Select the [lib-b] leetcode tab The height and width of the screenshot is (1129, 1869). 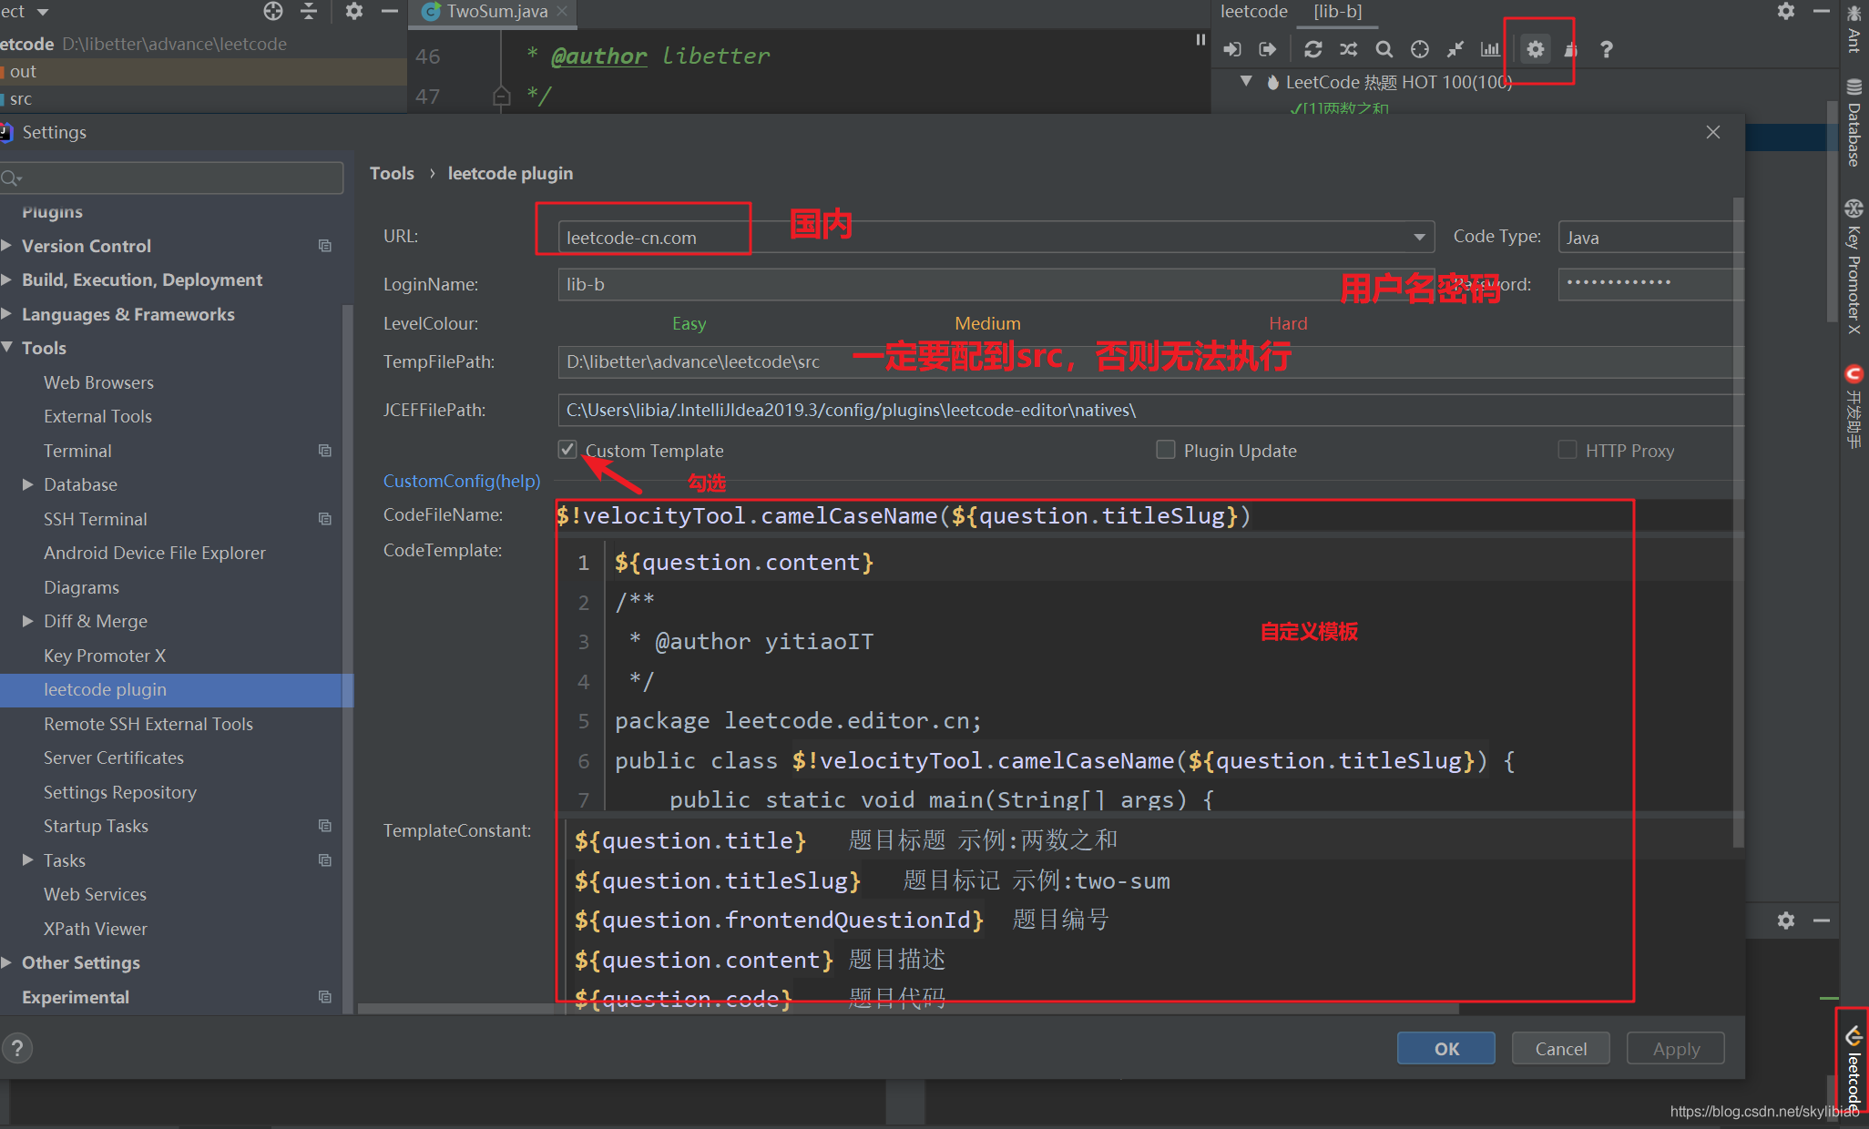point(1338,12)
